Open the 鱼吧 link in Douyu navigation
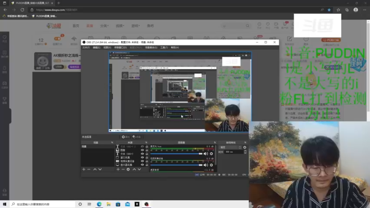 tap(150, 26)
